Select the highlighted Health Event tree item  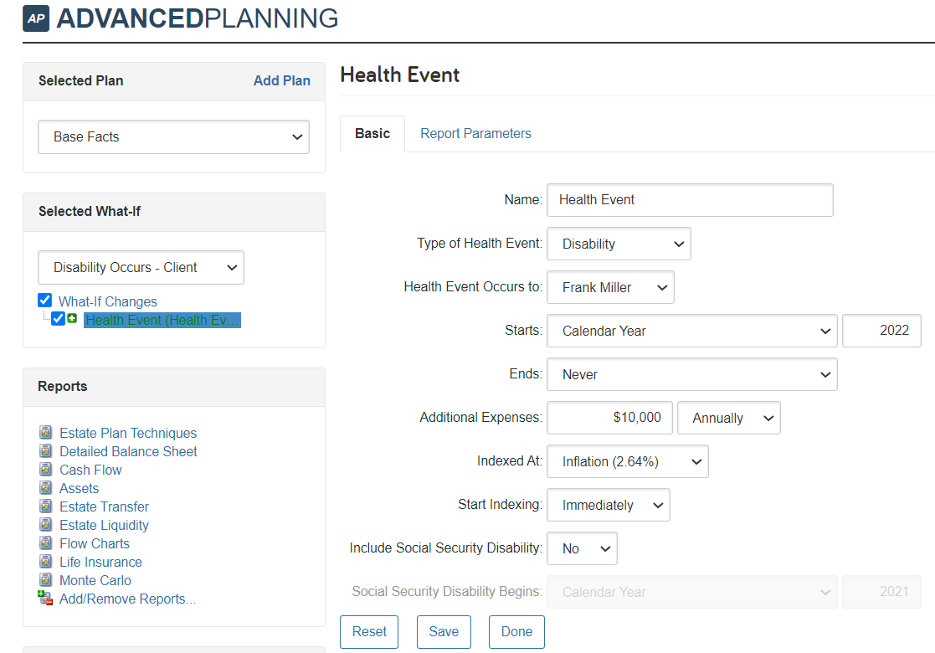[162, 321]
